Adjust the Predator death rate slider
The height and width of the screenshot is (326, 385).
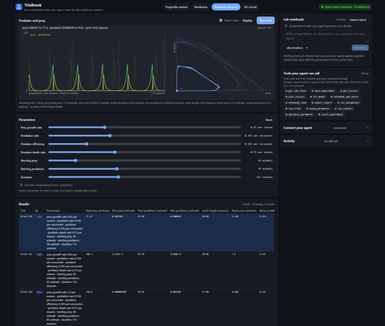145,152
